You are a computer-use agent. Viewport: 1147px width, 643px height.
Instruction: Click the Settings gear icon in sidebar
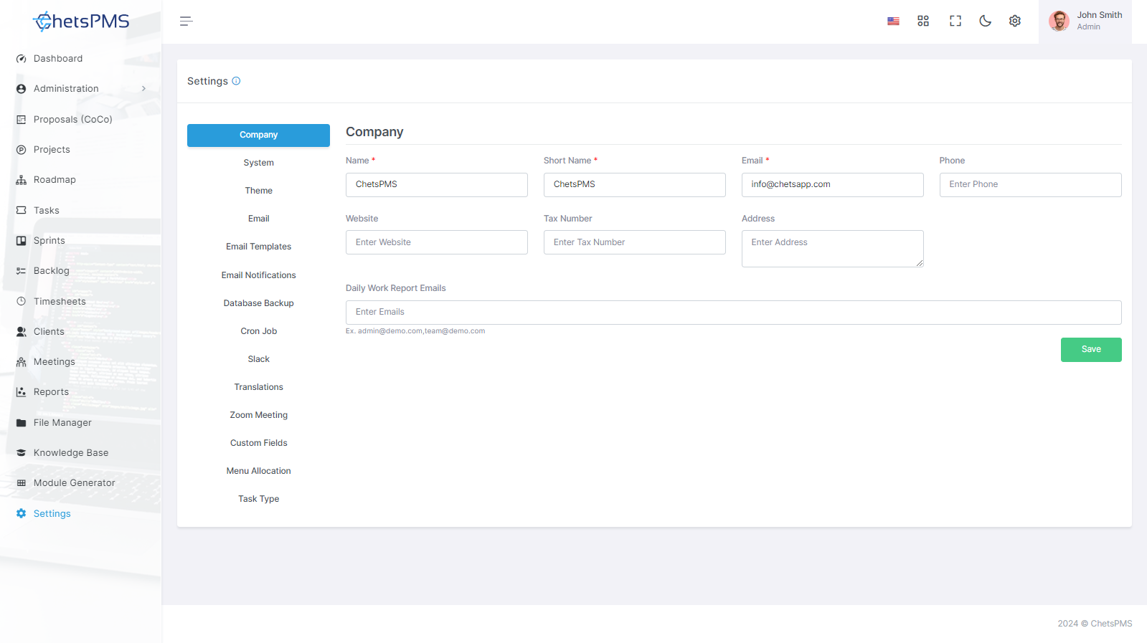pos(22,514)
